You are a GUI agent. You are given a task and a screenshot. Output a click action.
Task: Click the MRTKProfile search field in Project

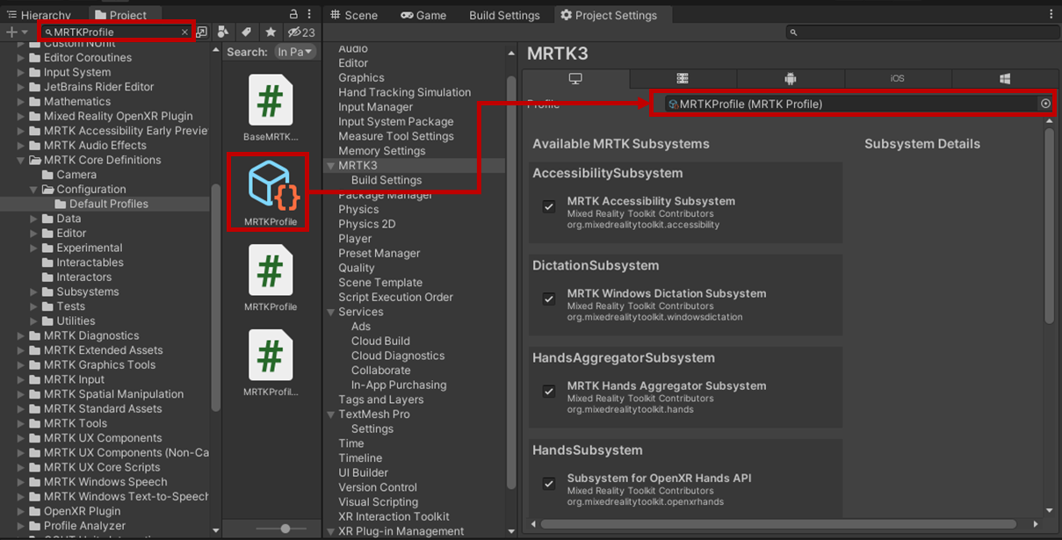tap(118, 32)
